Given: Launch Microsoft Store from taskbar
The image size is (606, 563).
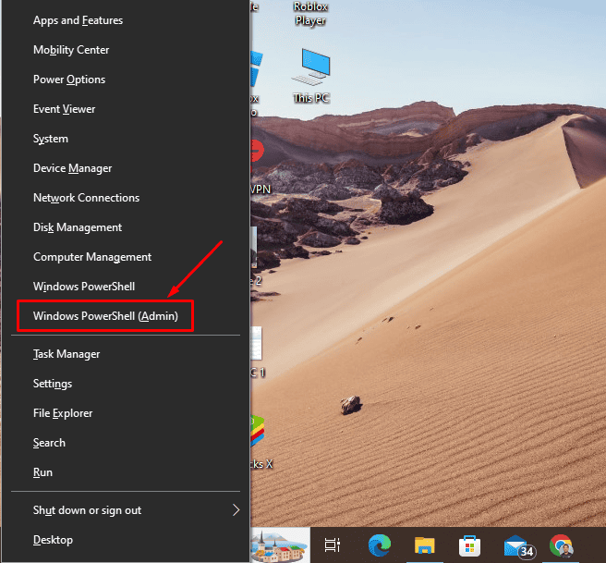Looking at the screenshot, I should (469, 545).
